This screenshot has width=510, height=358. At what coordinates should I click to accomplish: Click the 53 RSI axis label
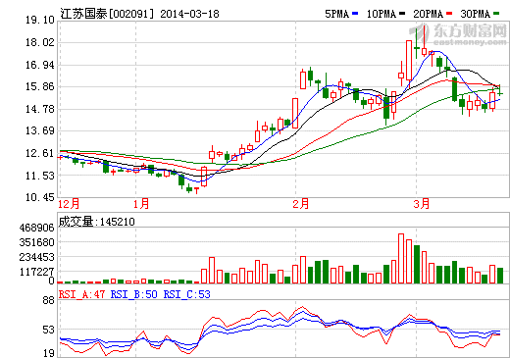click(x=49, y=330)
